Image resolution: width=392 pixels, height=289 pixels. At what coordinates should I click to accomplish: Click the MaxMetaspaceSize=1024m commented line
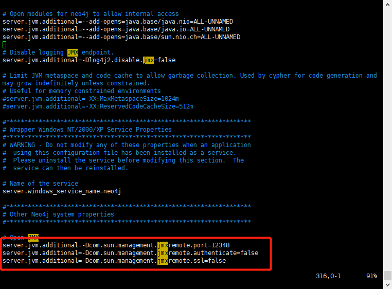pyautogui.click(x=91, y=99)
